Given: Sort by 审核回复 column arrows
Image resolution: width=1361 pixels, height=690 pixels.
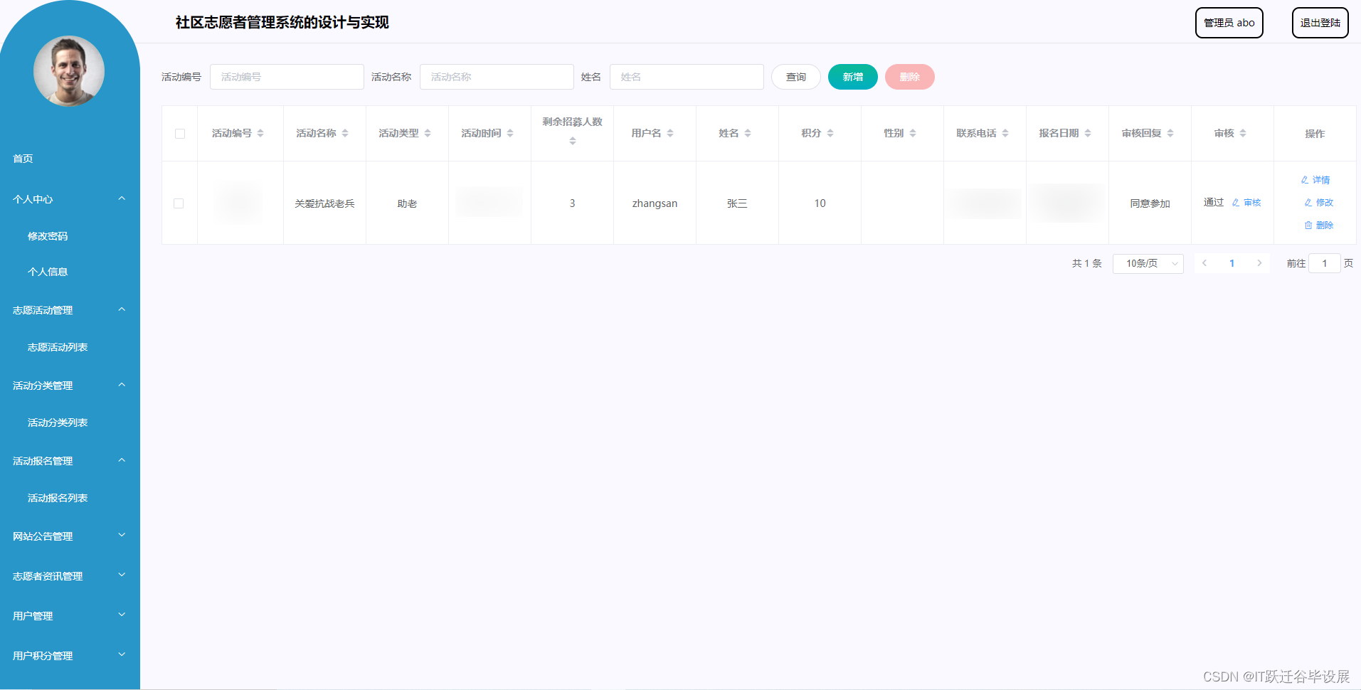Looking at the screenshot, I should [1170, 133].
